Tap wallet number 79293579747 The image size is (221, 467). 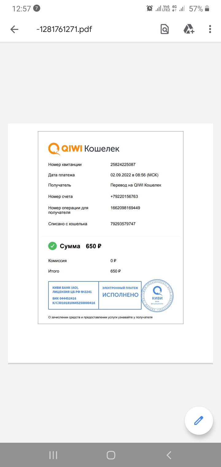pos(123,224)
